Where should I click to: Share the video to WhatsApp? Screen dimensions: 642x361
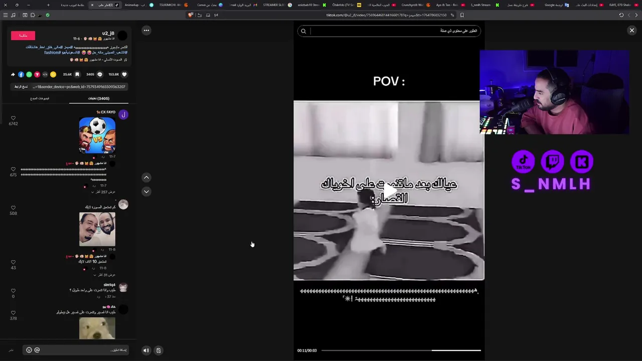29,74
